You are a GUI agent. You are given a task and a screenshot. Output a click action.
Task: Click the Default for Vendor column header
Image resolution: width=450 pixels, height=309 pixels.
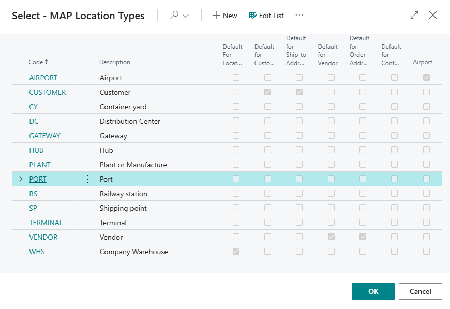[x=327, y=54]
